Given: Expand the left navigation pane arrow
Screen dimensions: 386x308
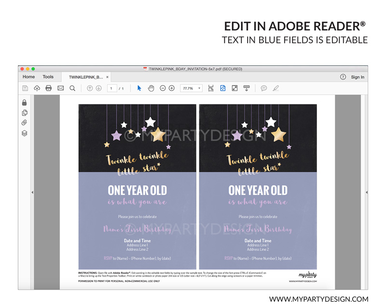Looking at the screenshot, I should [32, 192].
